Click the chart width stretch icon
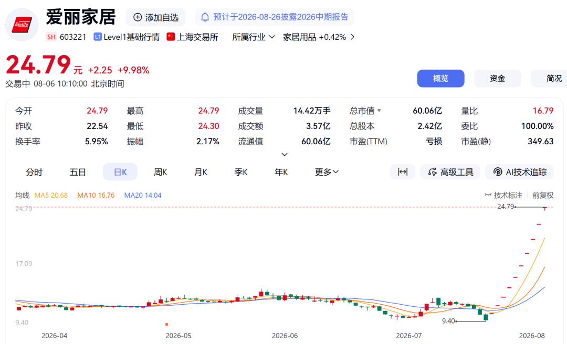 [x=403, y=172]
